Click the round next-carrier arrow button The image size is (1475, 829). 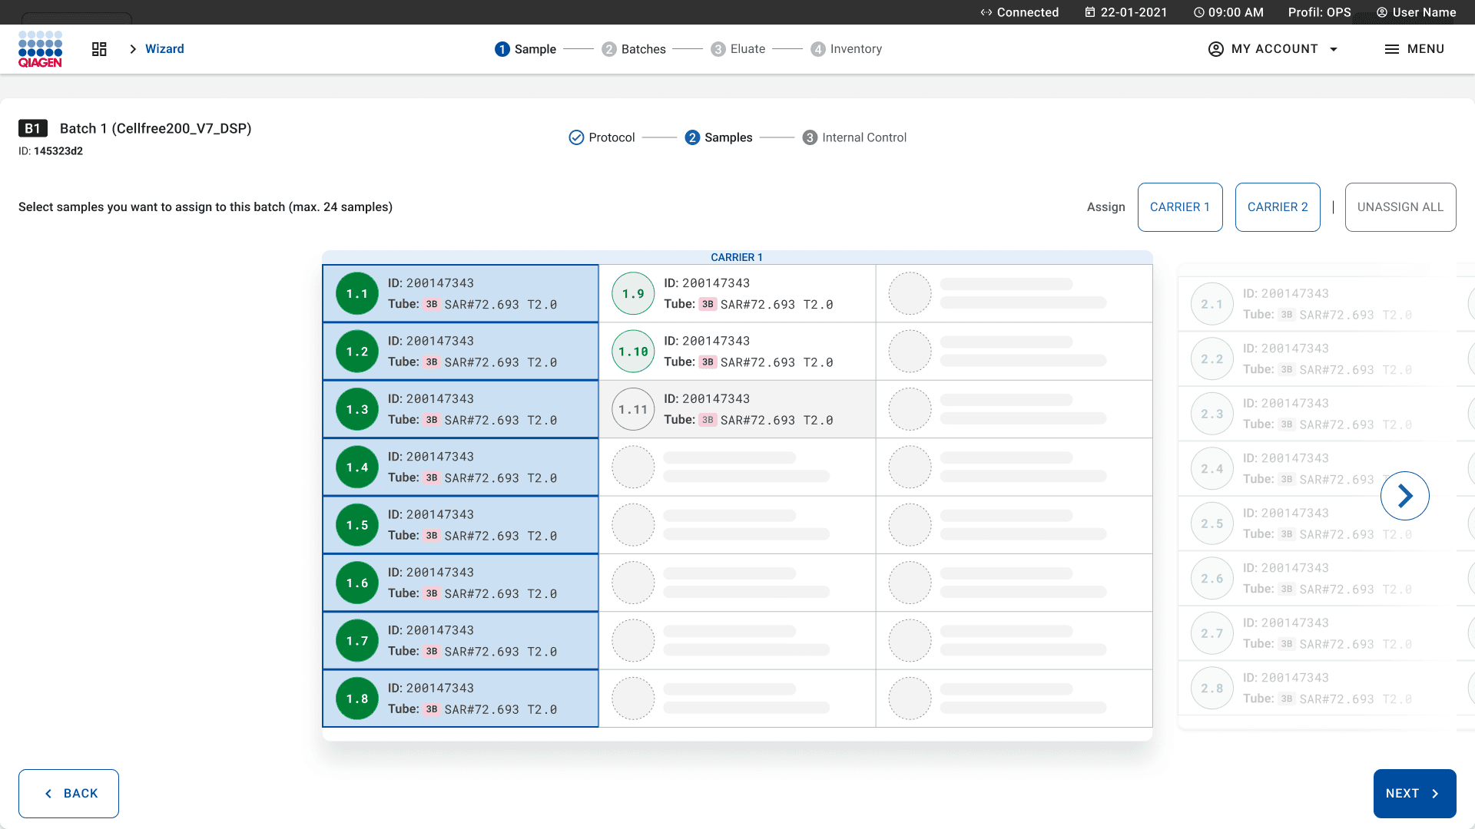point(1404,496)
